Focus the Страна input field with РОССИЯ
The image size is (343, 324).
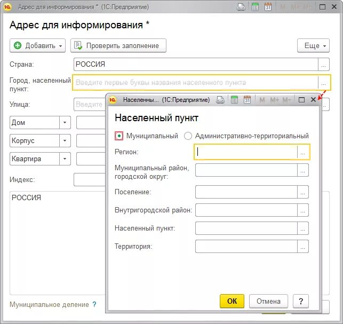pyautogui.click(x=196, y=65)
